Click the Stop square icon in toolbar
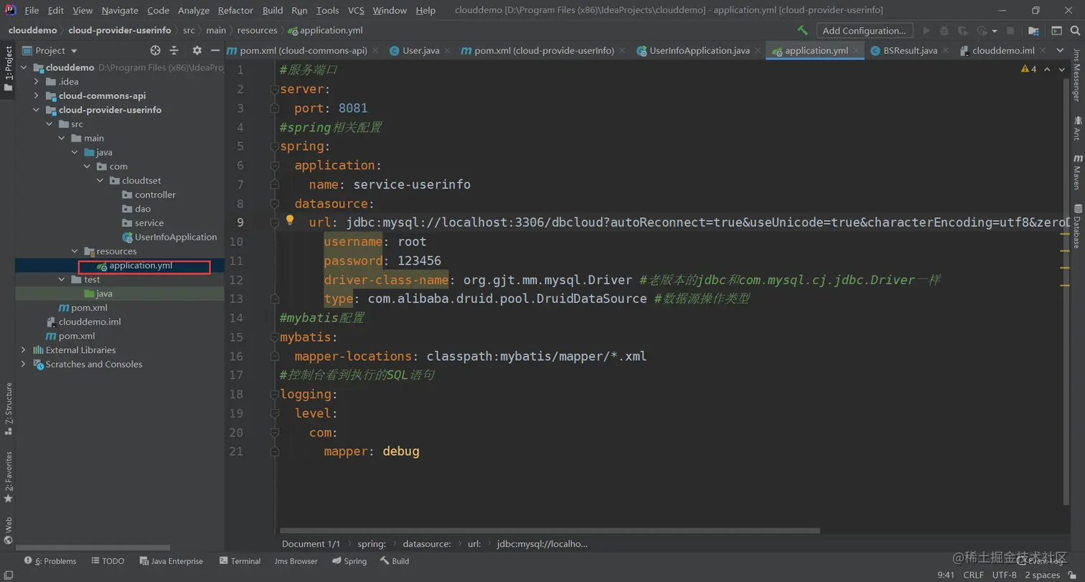The width and height of the screenshot is (1085, 582). [x=1010, y=30]
